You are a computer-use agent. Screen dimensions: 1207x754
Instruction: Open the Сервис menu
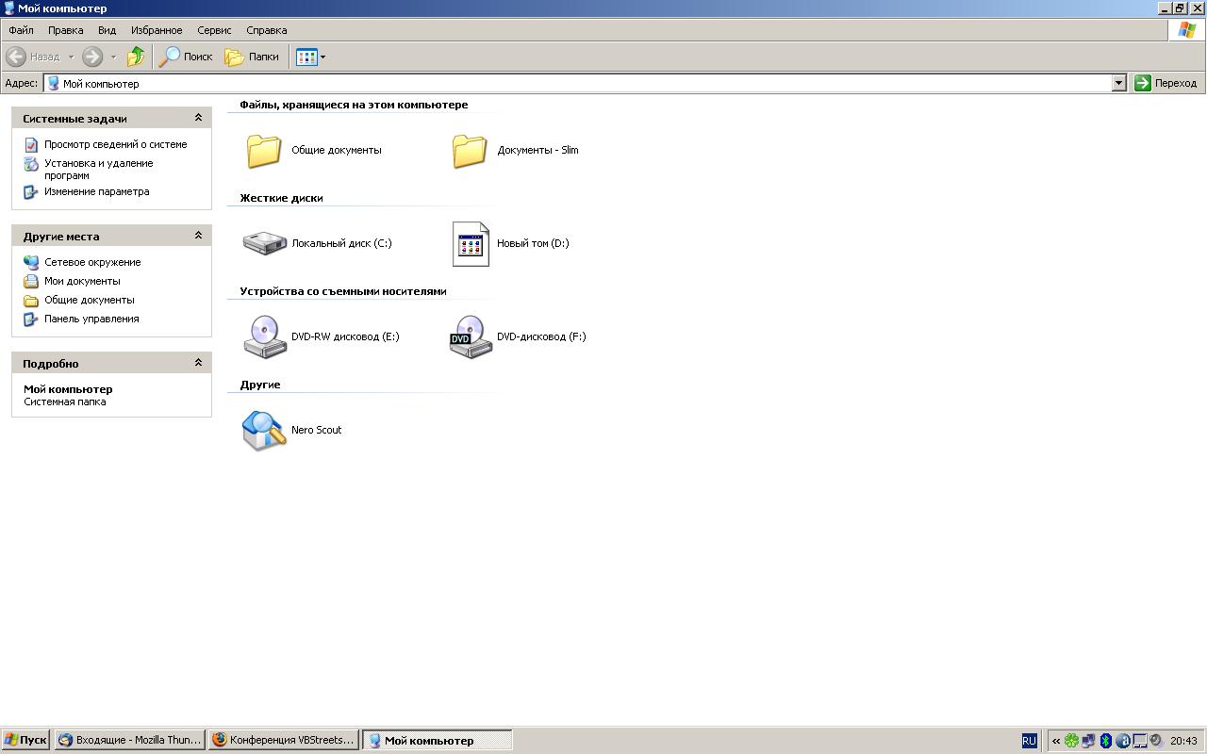(x=214, y=30)
